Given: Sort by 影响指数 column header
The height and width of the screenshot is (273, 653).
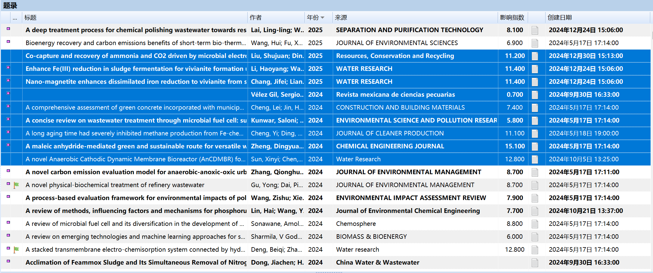Looking at the screenshot, I should pyautogui.click(x=513, y=17).
